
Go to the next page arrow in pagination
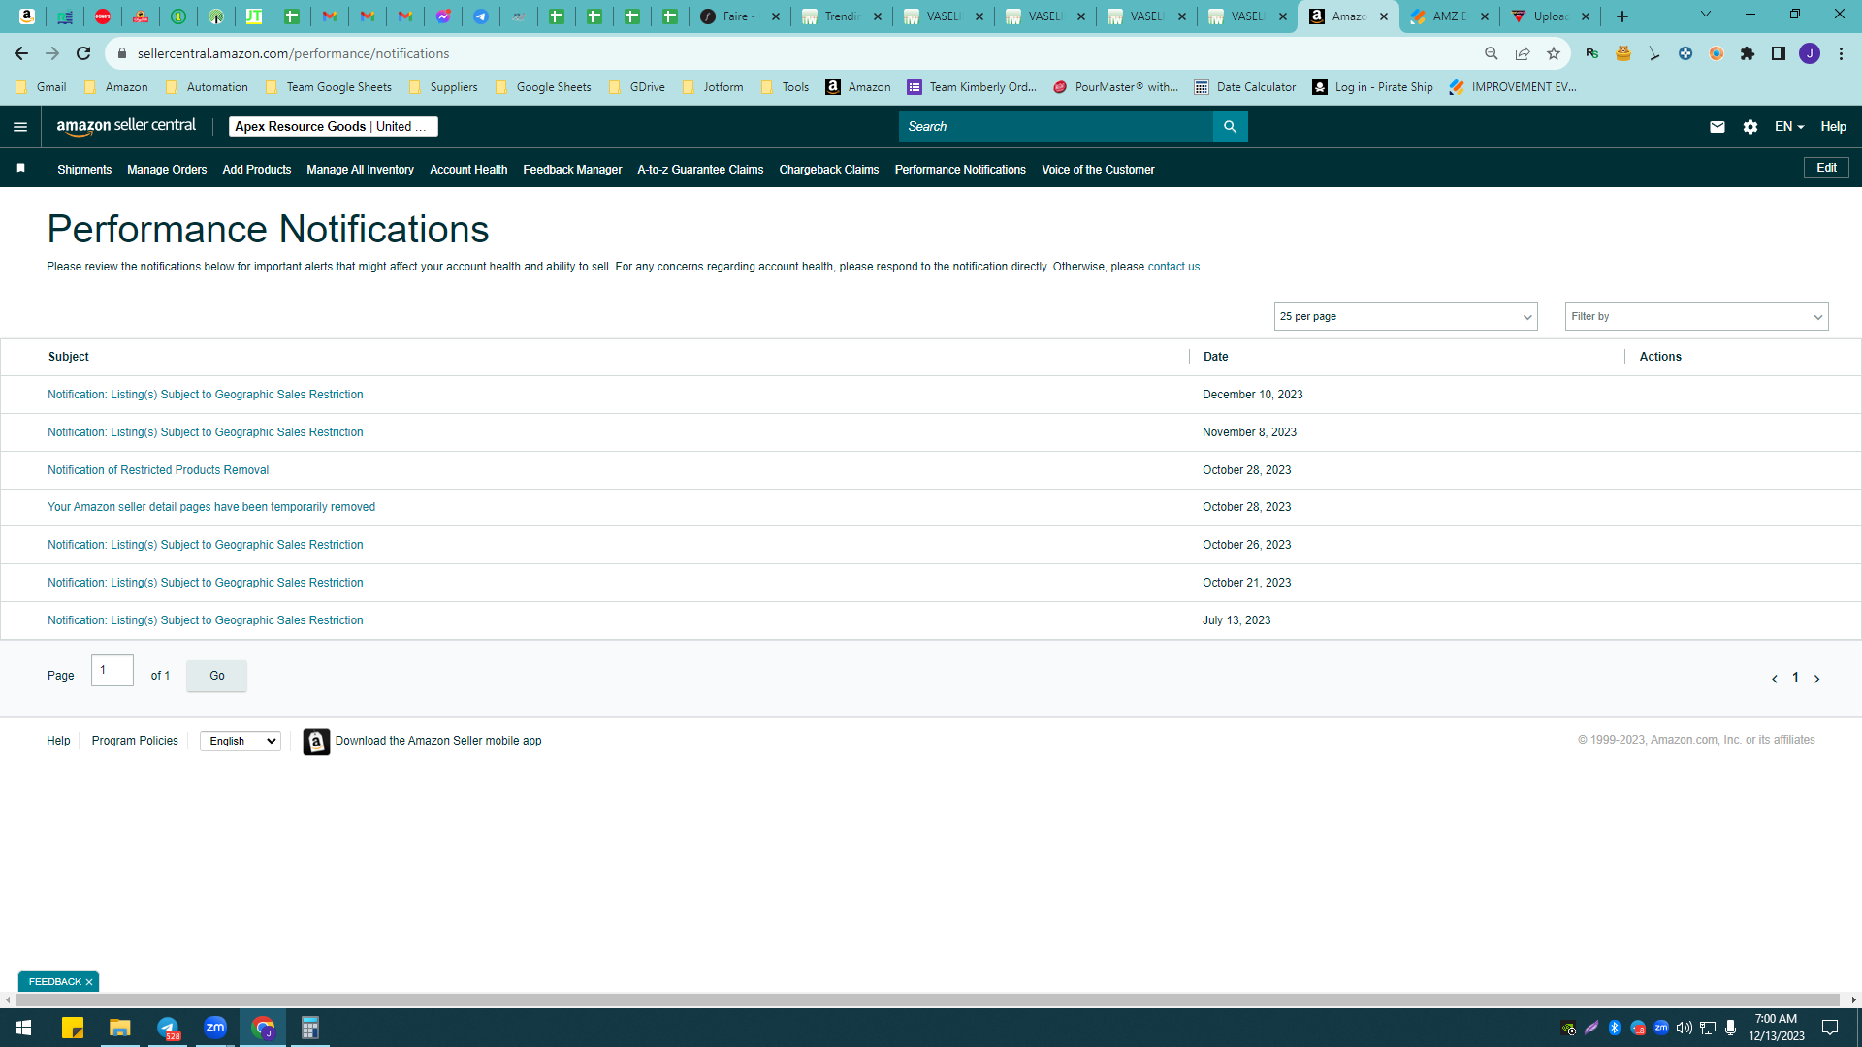(x=1816, y=679)
